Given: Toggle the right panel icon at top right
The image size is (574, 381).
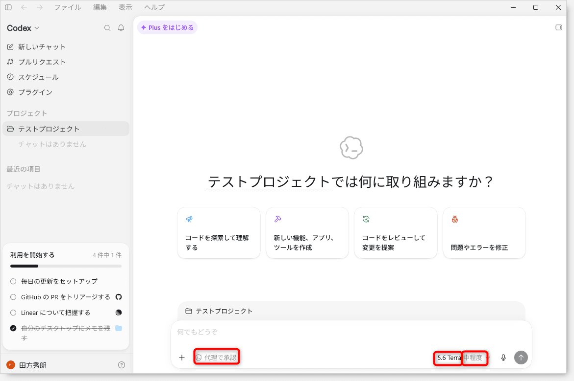Looking at the screenshot, I should click(x=559, y=27).
